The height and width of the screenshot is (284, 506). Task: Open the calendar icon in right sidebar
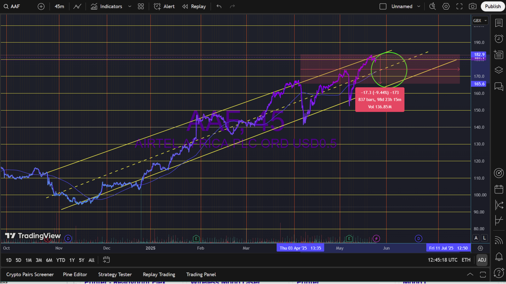(x=499, y=189)
